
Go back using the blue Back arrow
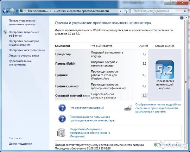(x=5, y=11)
